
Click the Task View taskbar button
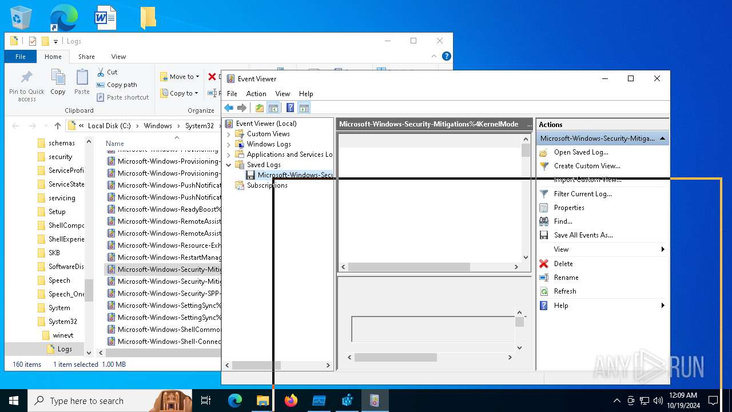coord(206,401)
